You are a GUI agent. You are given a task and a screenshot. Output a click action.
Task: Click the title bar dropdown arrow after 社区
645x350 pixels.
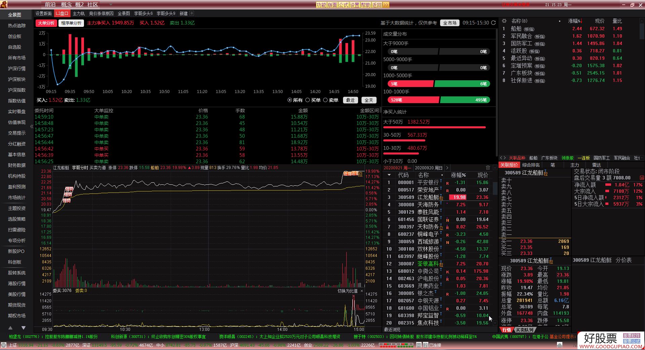[x=111, y=5]
